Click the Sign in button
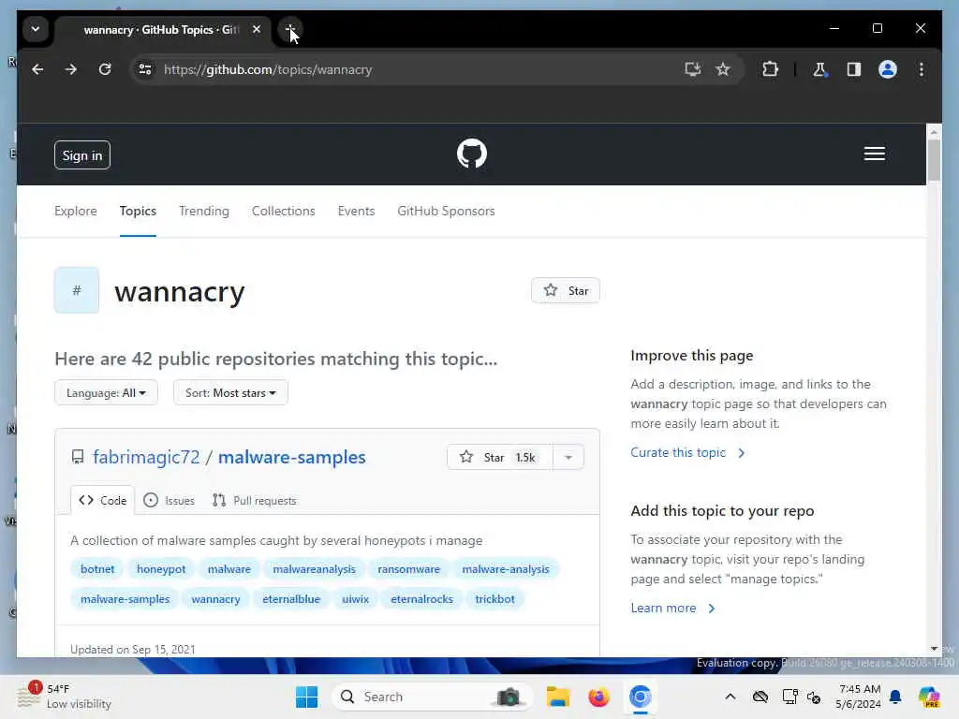The height and width of the screenshot is (719, 959). [x=82, y=155]
